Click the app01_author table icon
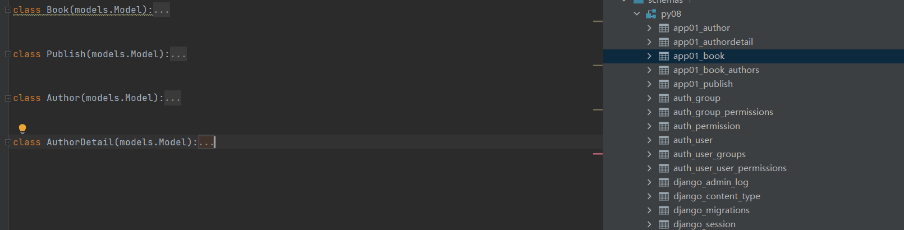The image size is (904, 230). 664,28
